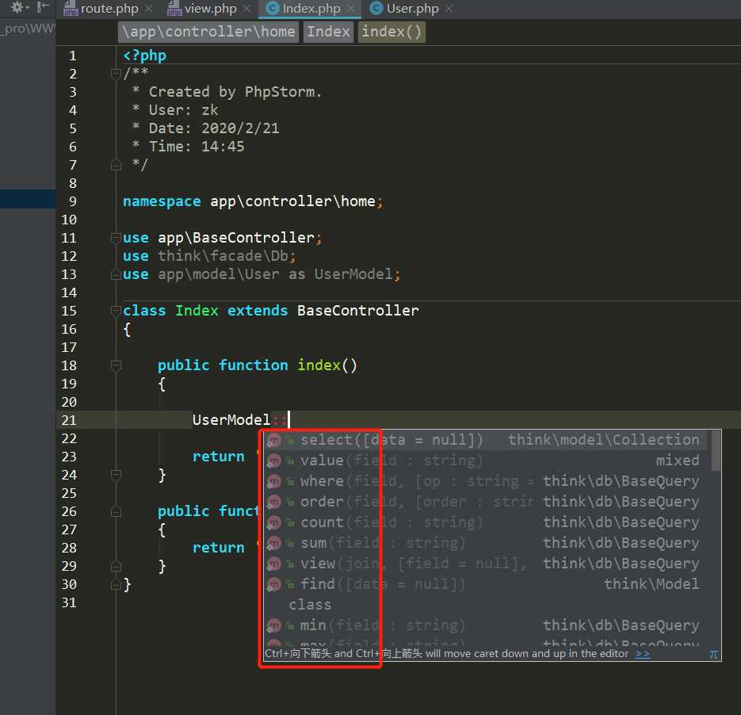Image resolution: width=741 pixels, height=715 pixels.
Task: Click the class fold end marker at line 30
Action: (x=116, y=584)
